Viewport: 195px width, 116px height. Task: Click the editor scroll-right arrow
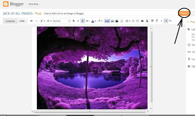pyautogui.click(x=148, y=111)
